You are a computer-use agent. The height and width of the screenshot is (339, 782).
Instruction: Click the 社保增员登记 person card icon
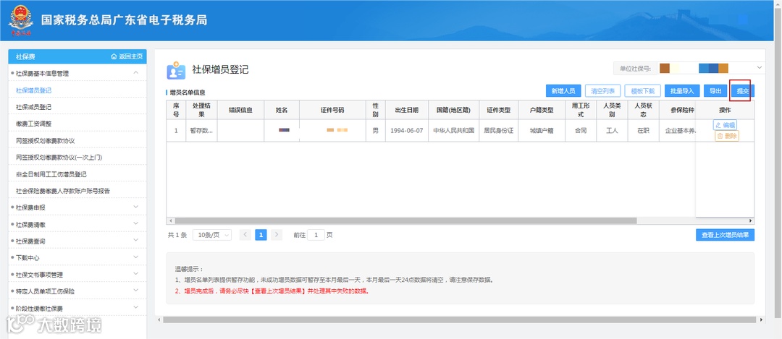pos(175,71)
